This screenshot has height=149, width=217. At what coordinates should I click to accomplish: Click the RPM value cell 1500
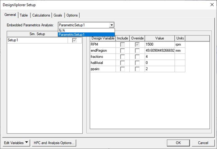click(160, 44)
